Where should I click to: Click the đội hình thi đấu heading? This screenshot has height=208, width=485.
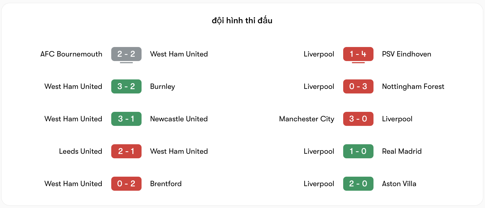click(x=242, y=20)
